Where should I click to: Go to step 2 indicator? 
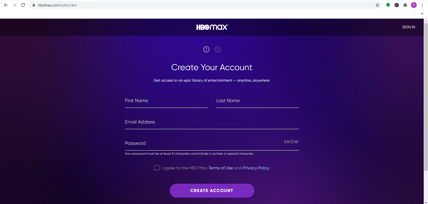click(x=218, y=49)
